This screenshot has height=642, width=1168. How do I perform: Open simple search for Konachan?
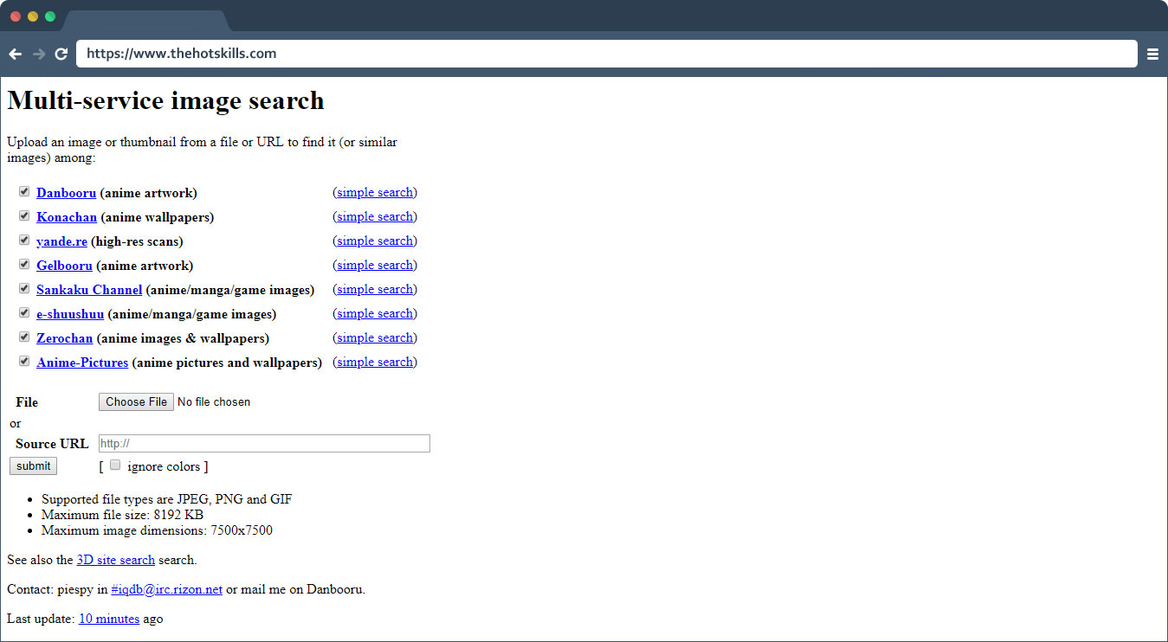[x=375, y=216]
